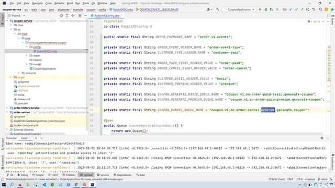Open the Services tool window
The image size is (335, 188).
[x=103, y=175]
